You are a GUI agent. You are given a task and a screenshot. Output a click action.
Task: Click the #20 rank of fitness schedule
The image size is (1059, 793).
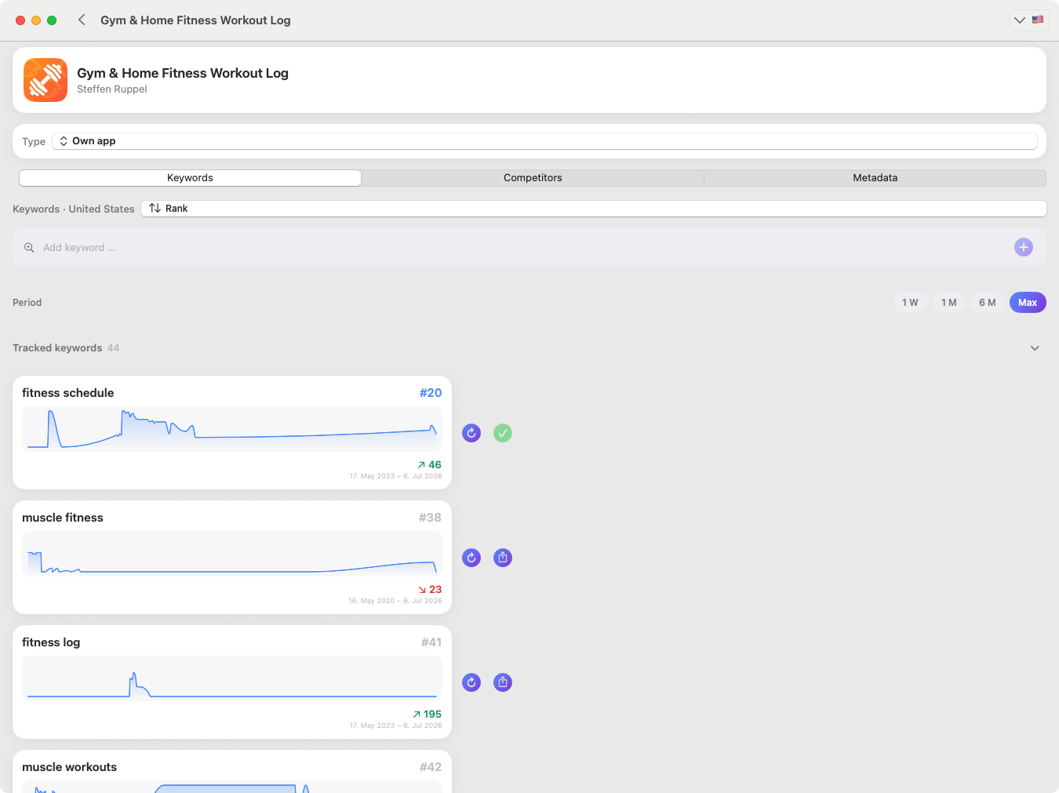click(431, 393)
